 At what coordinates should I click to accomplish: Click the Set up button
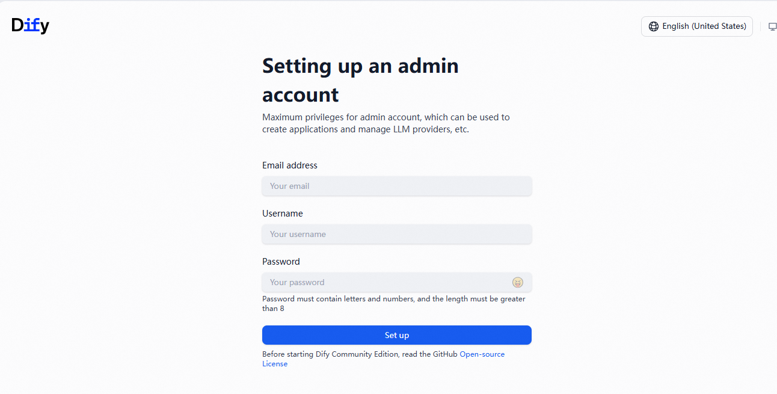[396, 335]
